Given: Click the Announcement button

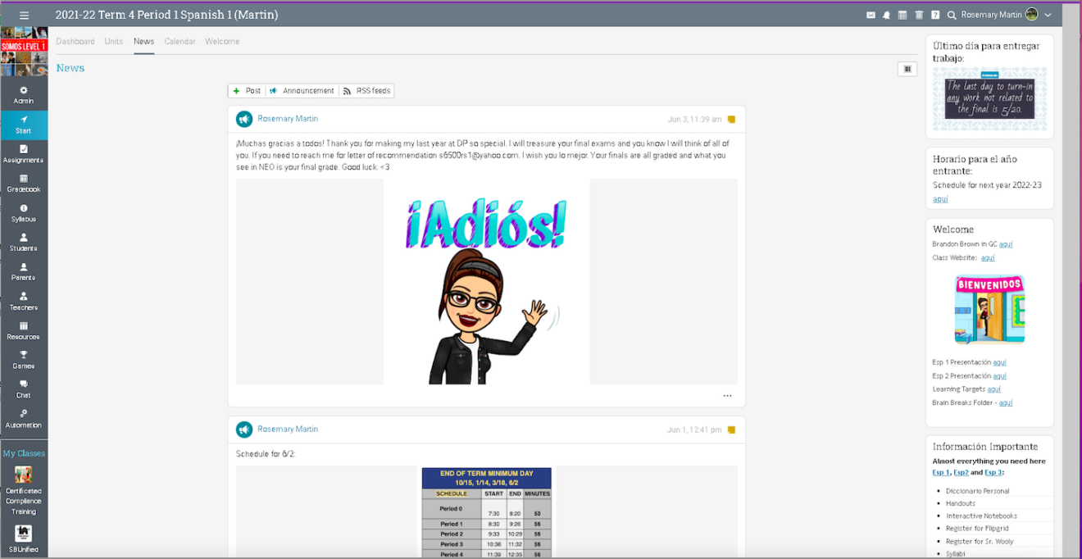Looking at the screenshot, I should pos(302,91).
